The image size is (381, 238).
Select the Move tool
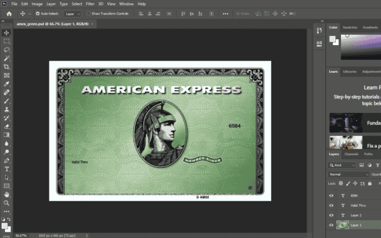pyautogui.click(x=6, y=33)
